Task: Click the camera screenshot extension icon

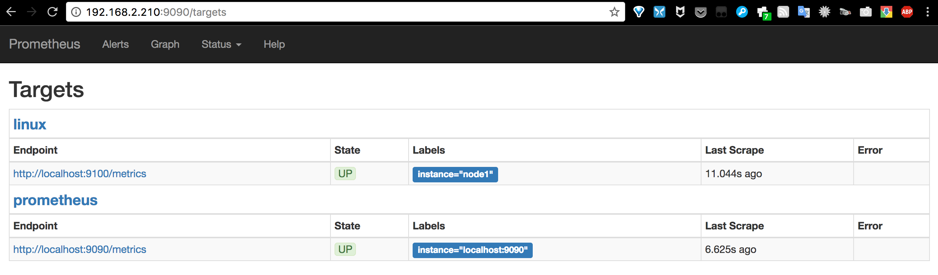Action: [865, 12]
